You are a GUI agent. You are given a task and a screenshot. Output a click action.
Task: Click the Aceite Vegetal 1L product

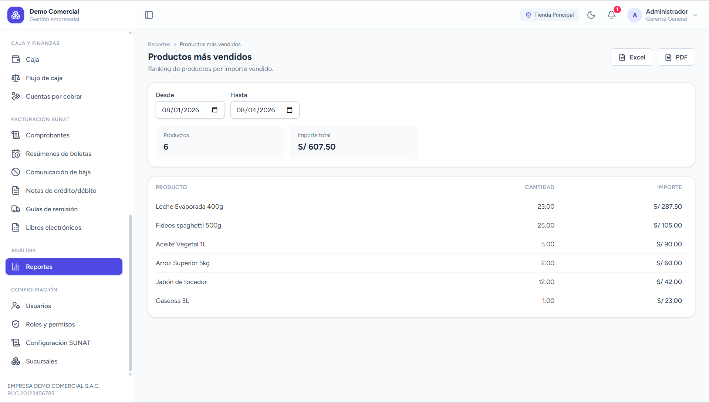point(181,244)
